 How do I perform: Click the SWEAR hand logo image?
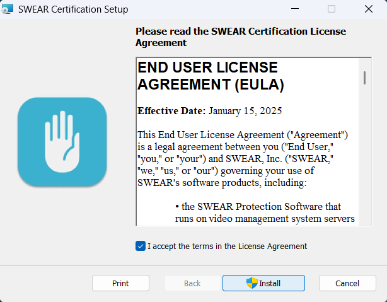tap(62, 141)
